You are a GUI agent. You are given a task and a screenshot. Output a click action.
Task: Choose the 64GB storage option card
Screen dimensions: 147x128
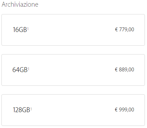pos(73,70)
